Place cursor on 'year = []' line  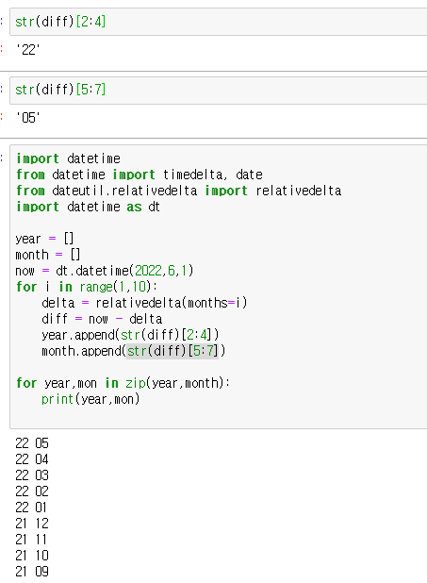coord(44,239)
